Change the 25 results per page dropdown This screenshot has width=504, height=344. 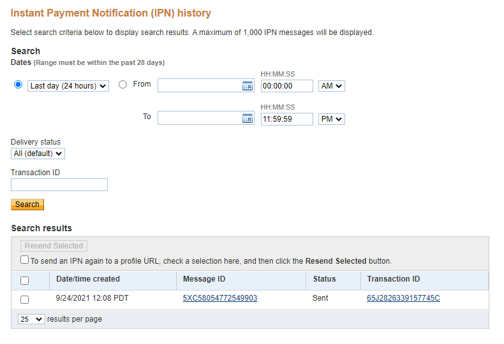click(31, 319)
